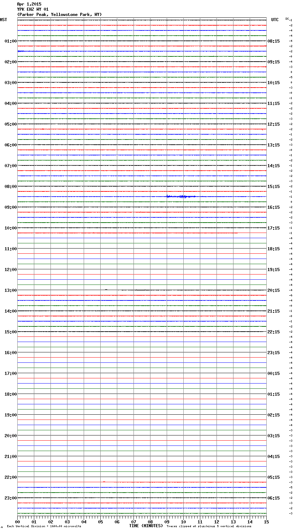This screenshot has height=531, width=294.
Task: Click the "UTC" column header
Action: click(275, 20)
